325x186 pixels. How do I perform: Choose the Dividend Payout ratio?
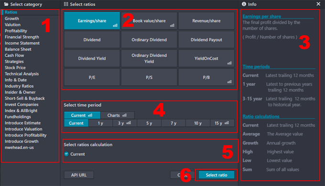point(206,40)
